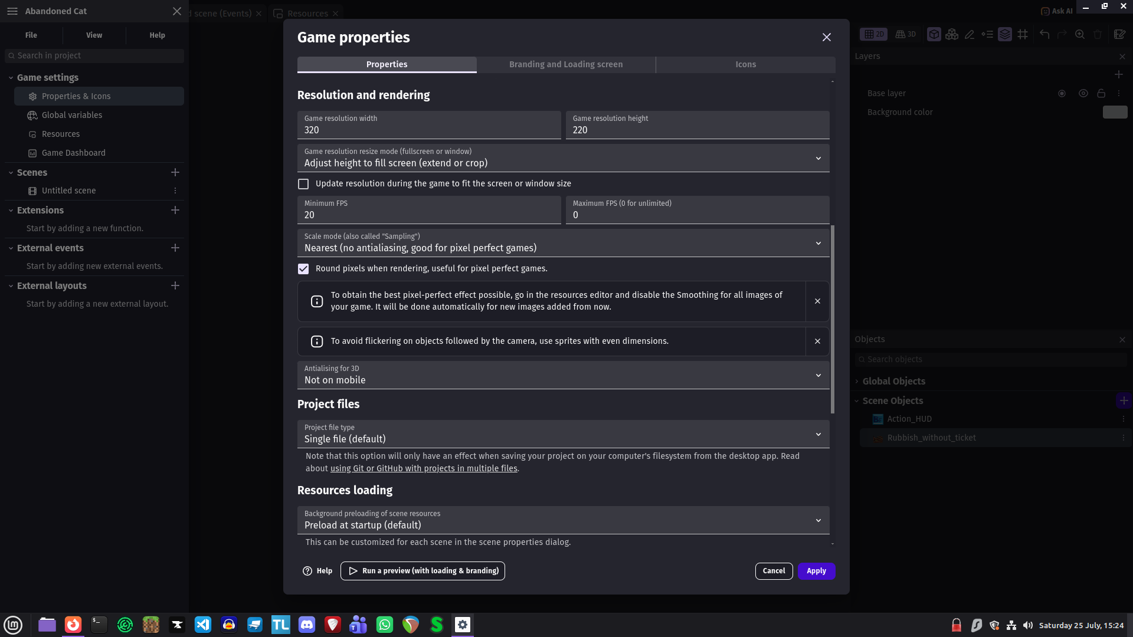Open Discord from the taskbar
1133x637 pixels.
307,625
